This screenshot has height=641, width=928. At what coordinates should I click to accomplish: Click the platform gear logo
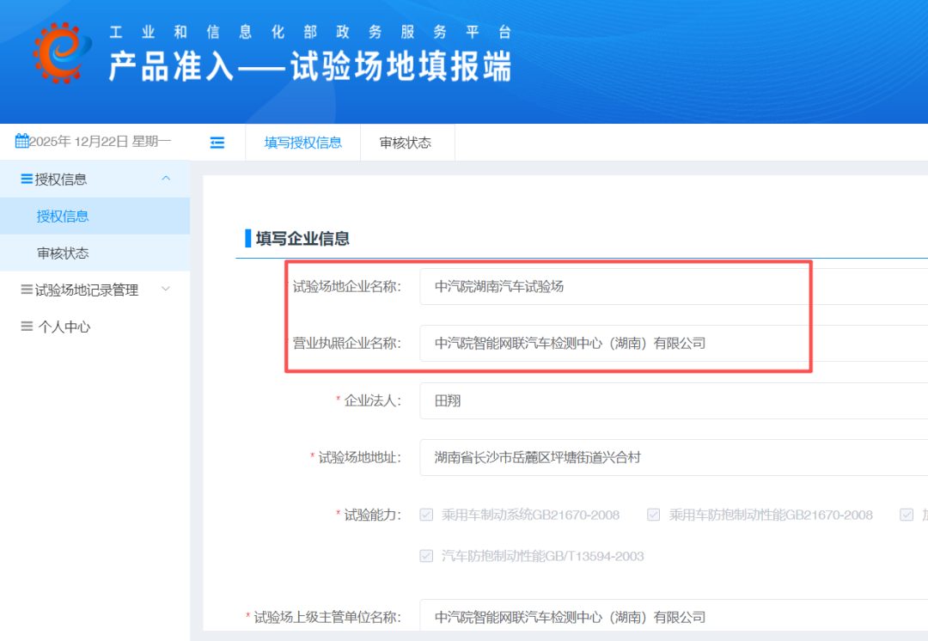62,53
